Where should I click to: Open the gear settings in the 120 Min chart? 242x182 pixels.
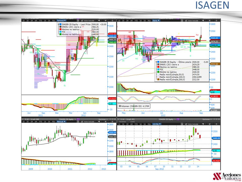pyautogui.click(x=216, y=124)
